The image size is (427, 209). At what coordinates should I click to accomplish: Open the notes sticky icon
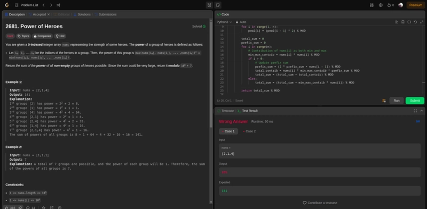click(218, 5)
